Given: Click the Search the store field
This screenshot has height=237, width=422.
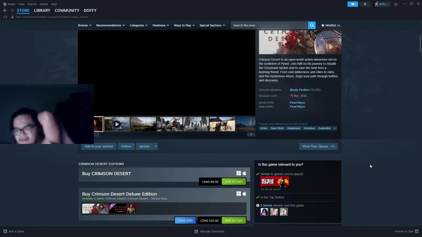Looking at the screenshot, I should (270, 25).
